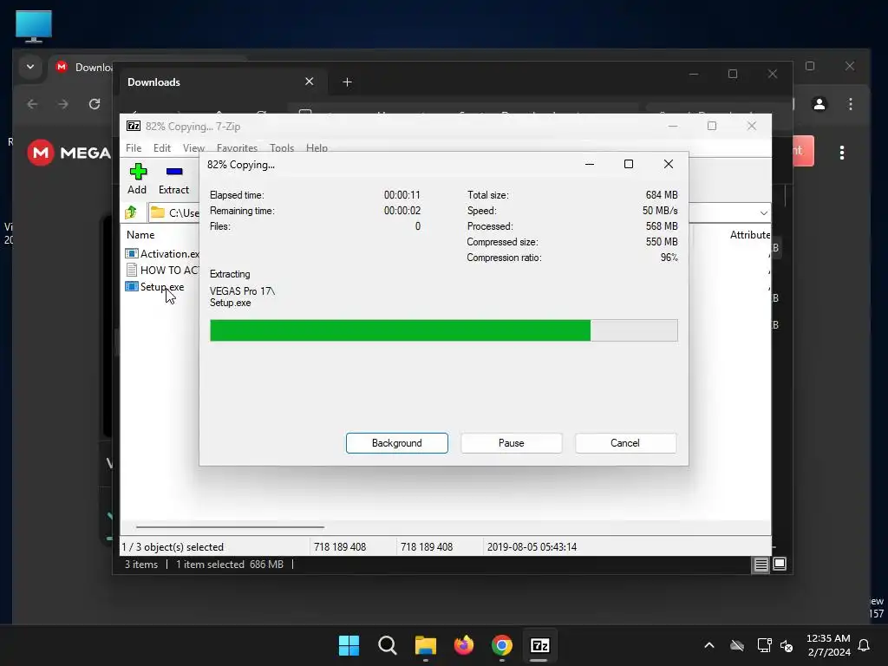The height and width of the screenshot is (666, 888).
Task: Click the date 2019-08-05 05:43:14 in status bar
Action: pyautogui.click(x=532, y=547)
